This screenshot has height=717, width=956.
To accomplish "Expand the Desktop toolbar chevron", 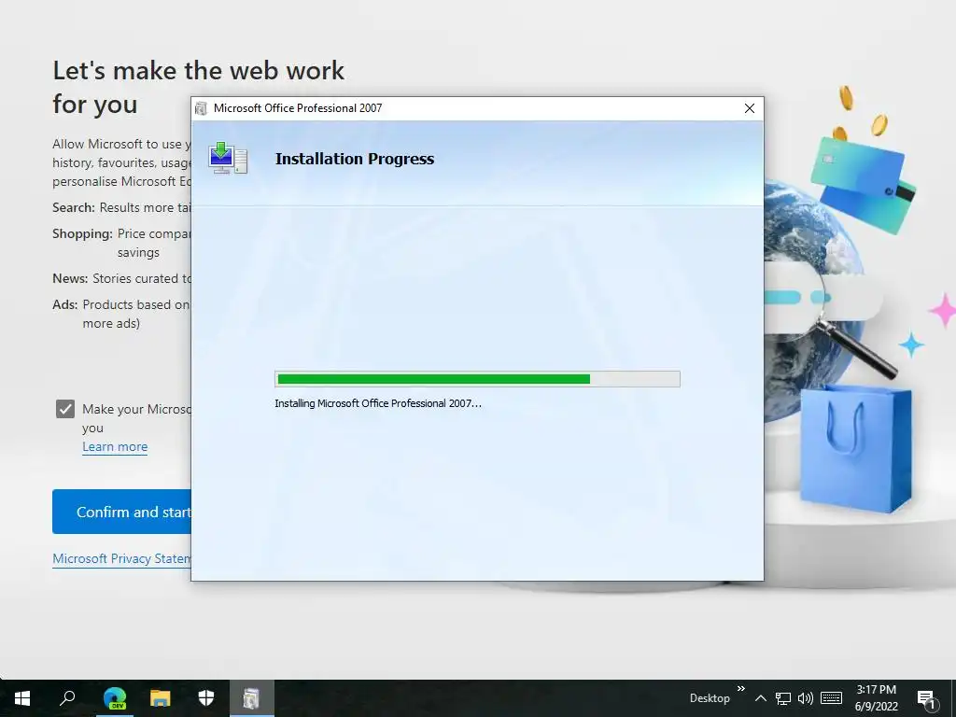I will tap(740, 688).
